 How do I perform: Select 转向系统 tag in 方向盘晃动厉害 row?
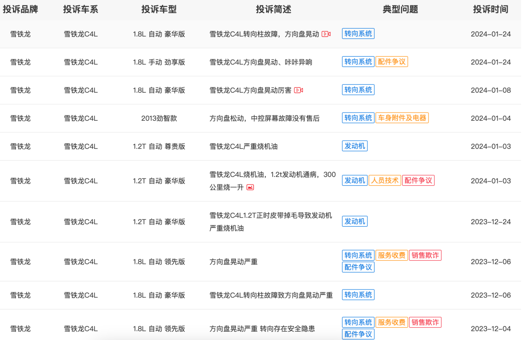(x=358, y=90)
